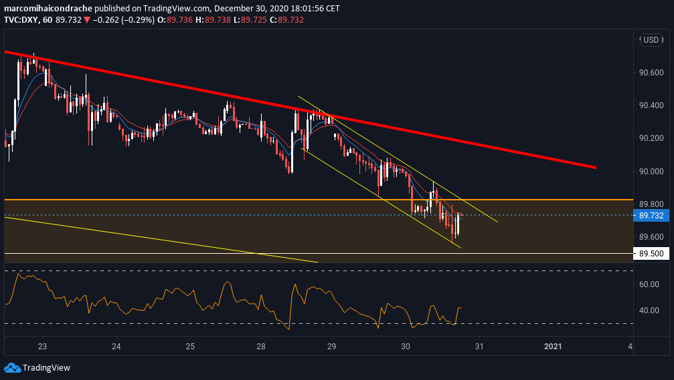Click the 90.200 price axis value
Screen dimensions: 674x380
[651, 138]
